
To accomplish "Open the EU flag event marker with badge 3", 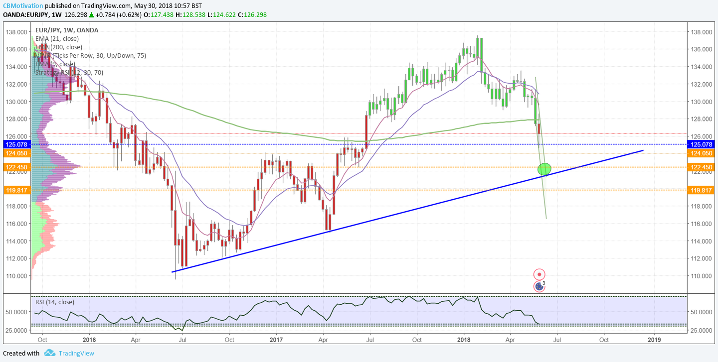I will pyautogui.click(x=539, y=286).
